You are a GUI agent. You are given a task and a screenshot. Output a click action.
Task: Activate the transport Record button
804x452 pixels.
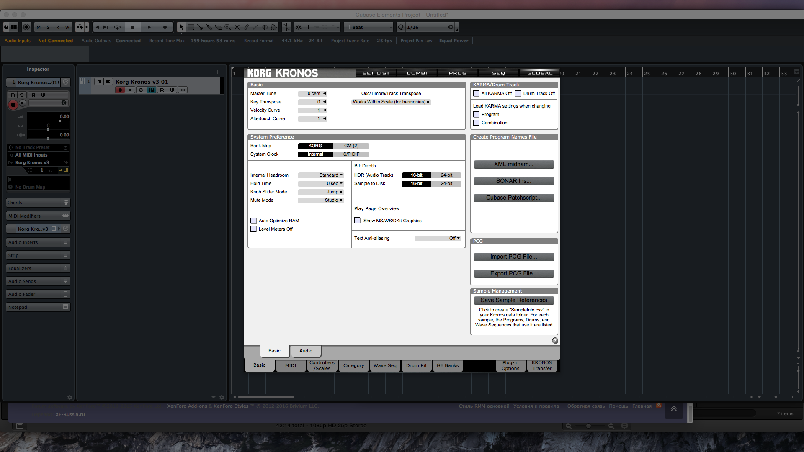pos(165,27)
